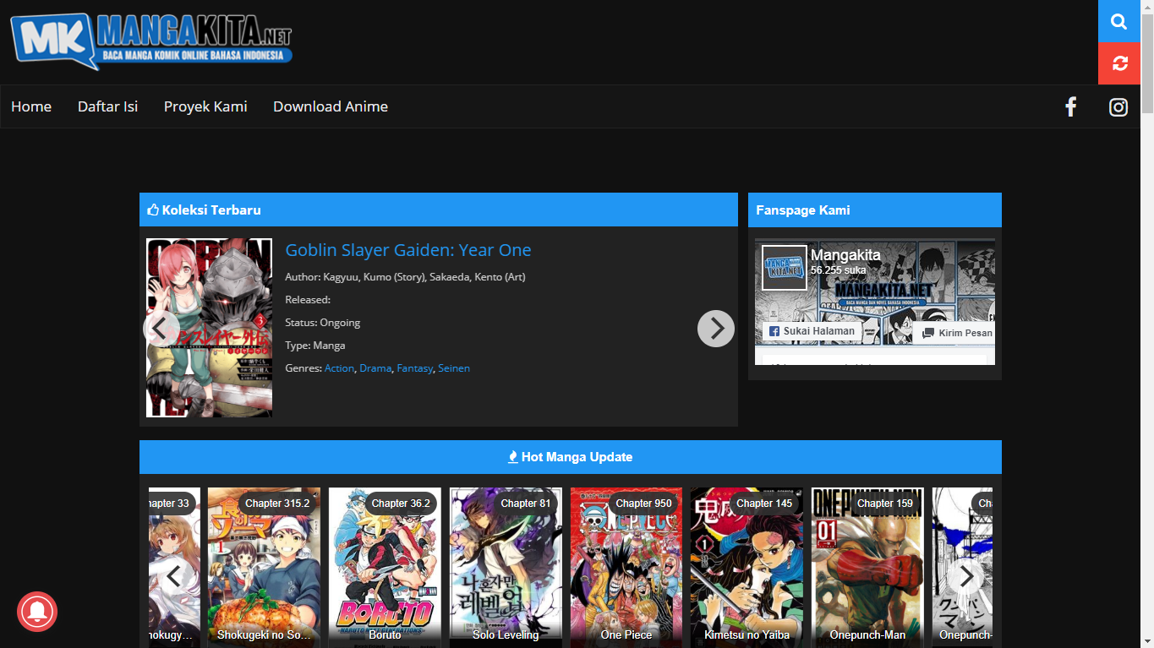Screen dimensions: 1154x648
Task: Click the MangaKita.net logo
Action: [151, 40]
